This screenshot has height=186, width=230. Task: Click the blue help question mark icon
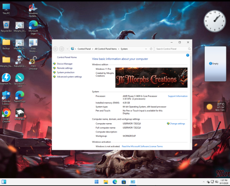(188, 55)
